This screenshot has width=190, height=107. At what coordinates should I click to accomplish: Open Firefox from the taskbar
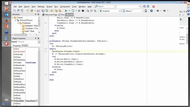(x=7, y=21)
